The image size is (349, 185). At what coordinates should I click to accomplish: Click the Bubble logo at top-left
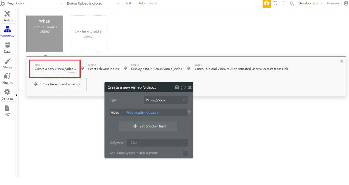click(x=2, y=3)
